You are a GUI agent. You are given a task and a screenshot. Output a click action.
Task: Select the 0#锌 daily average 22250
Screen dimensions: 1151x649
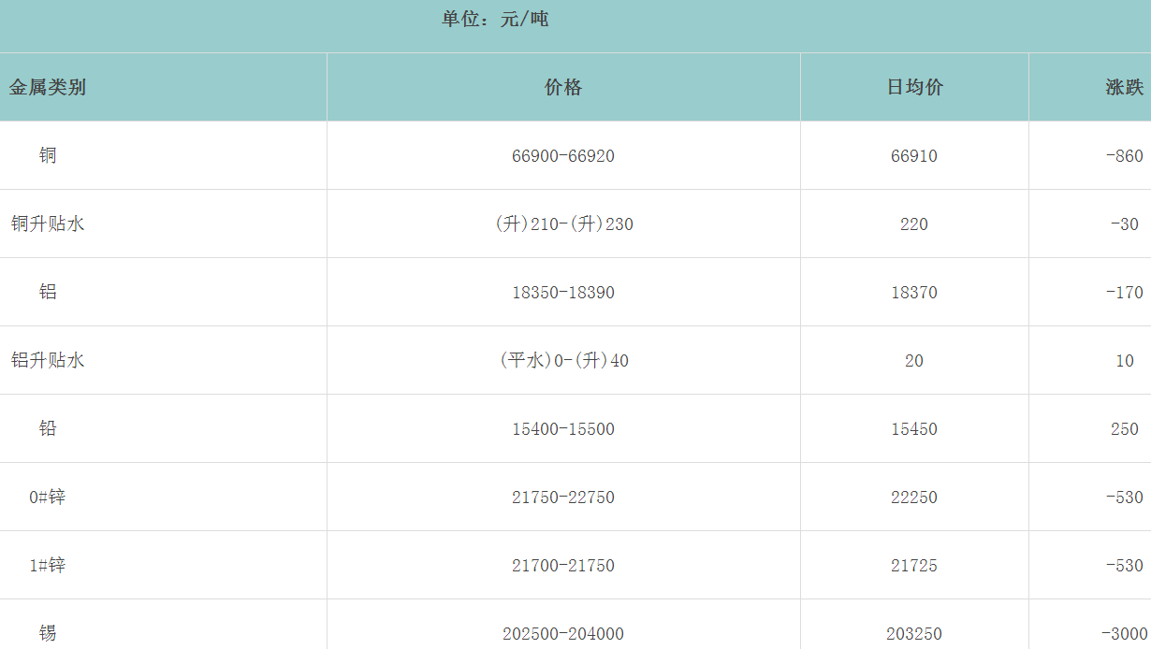tap(914, 498)
